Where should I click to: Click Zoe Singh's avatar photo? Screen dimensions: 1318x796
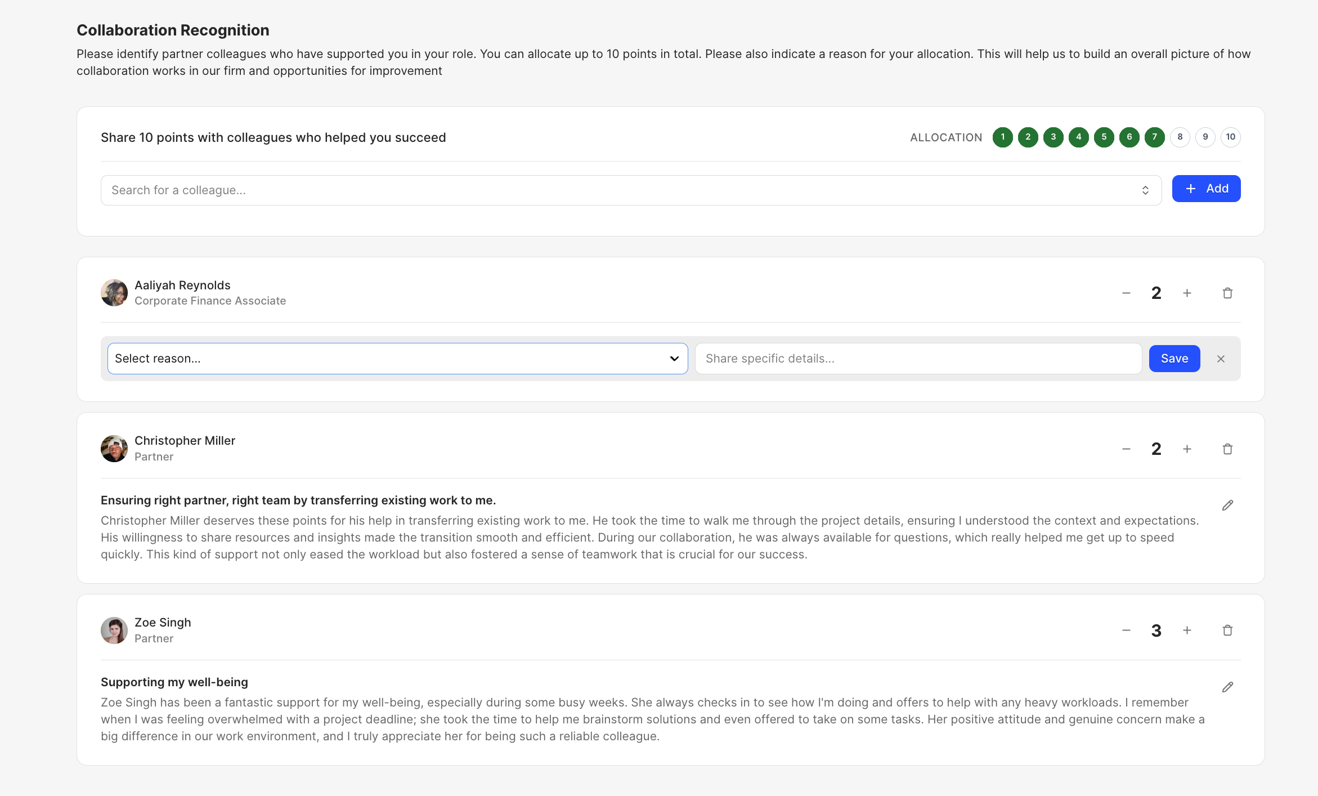pyautogui.click(x=114, y=630)
